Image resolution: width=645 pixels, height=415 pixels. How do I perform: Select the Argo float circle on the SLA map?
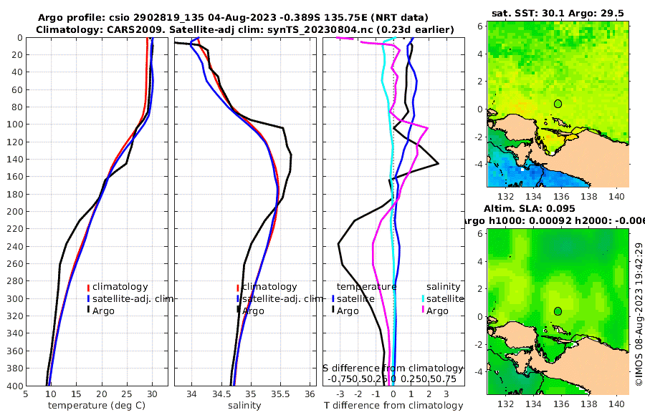tap(558, 311)
